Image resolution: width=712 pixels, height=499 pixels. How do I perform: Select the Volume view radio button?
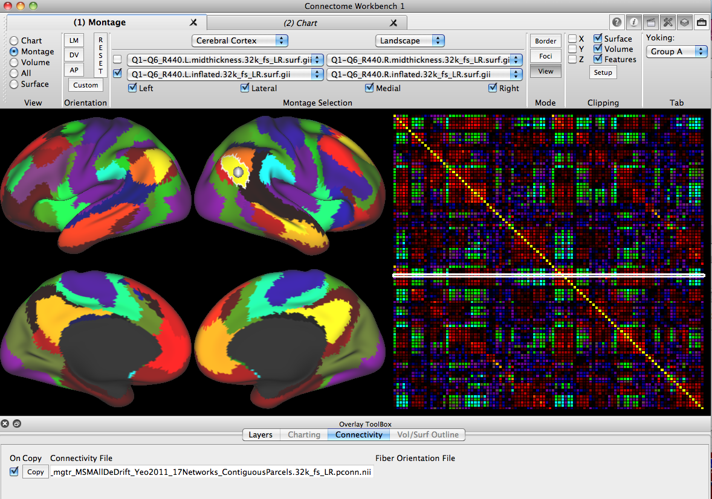pyautogui.click(x=14, y=63)
